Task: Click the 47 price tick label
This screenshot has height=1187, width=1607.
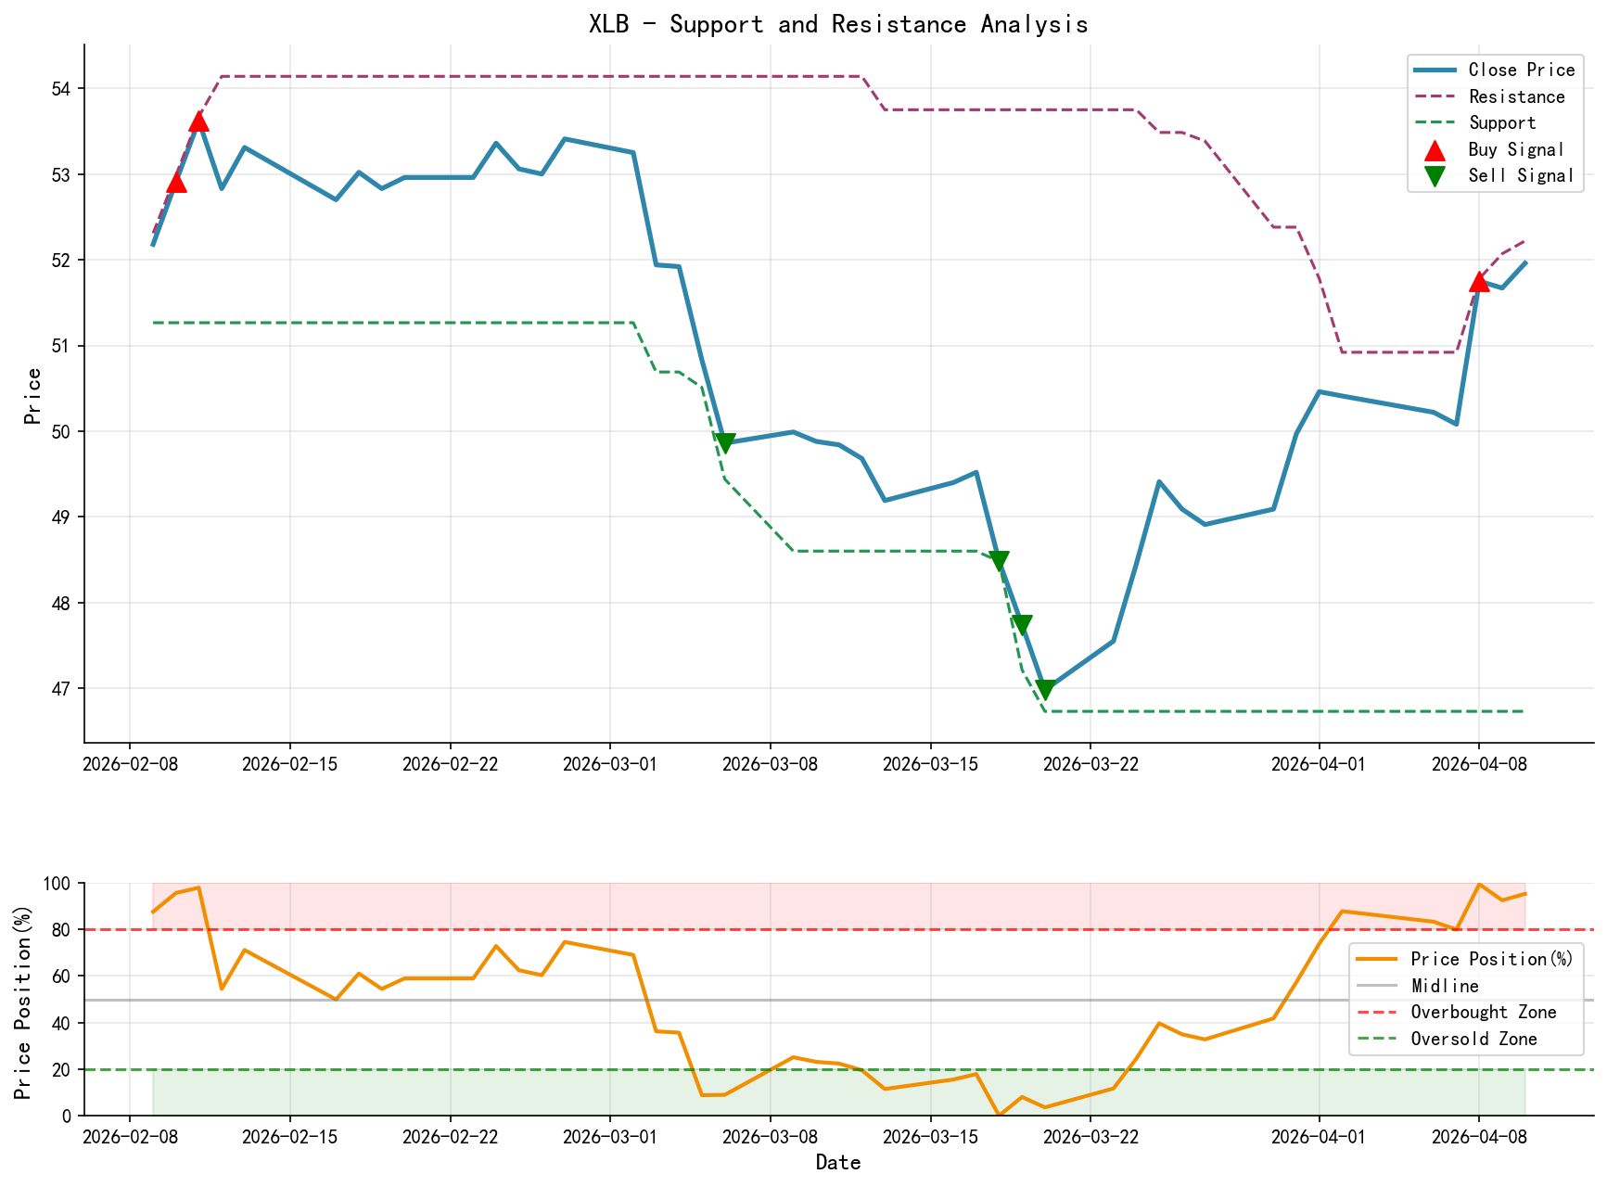Action: pyautogui.click(x=62, y=689)
